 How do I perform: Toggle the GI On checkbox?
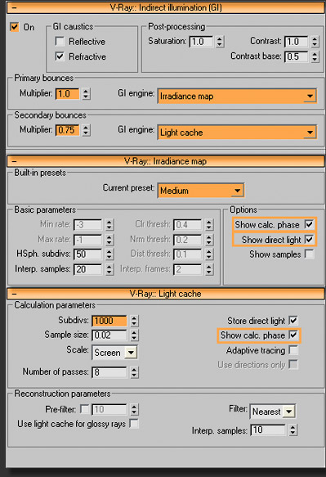click(14, 27)
